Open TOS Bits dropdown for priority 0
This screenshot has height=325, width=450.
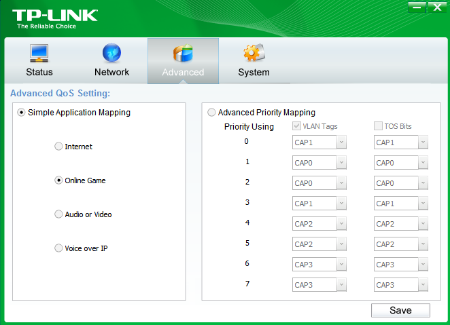[x=400, y=142]
